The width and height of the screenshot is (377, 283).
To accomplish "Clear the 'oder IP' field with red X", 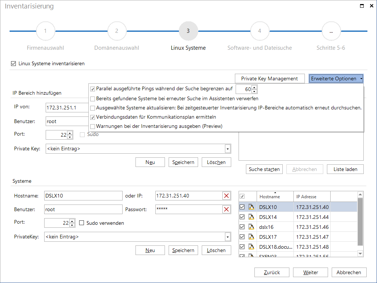I will click(x=226, y=196).
